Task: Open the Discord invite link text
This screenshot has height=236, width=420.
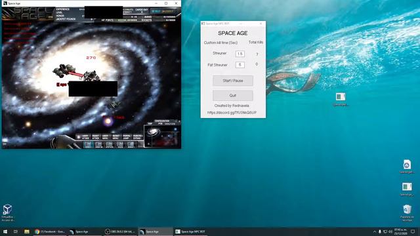Action: 232,112
